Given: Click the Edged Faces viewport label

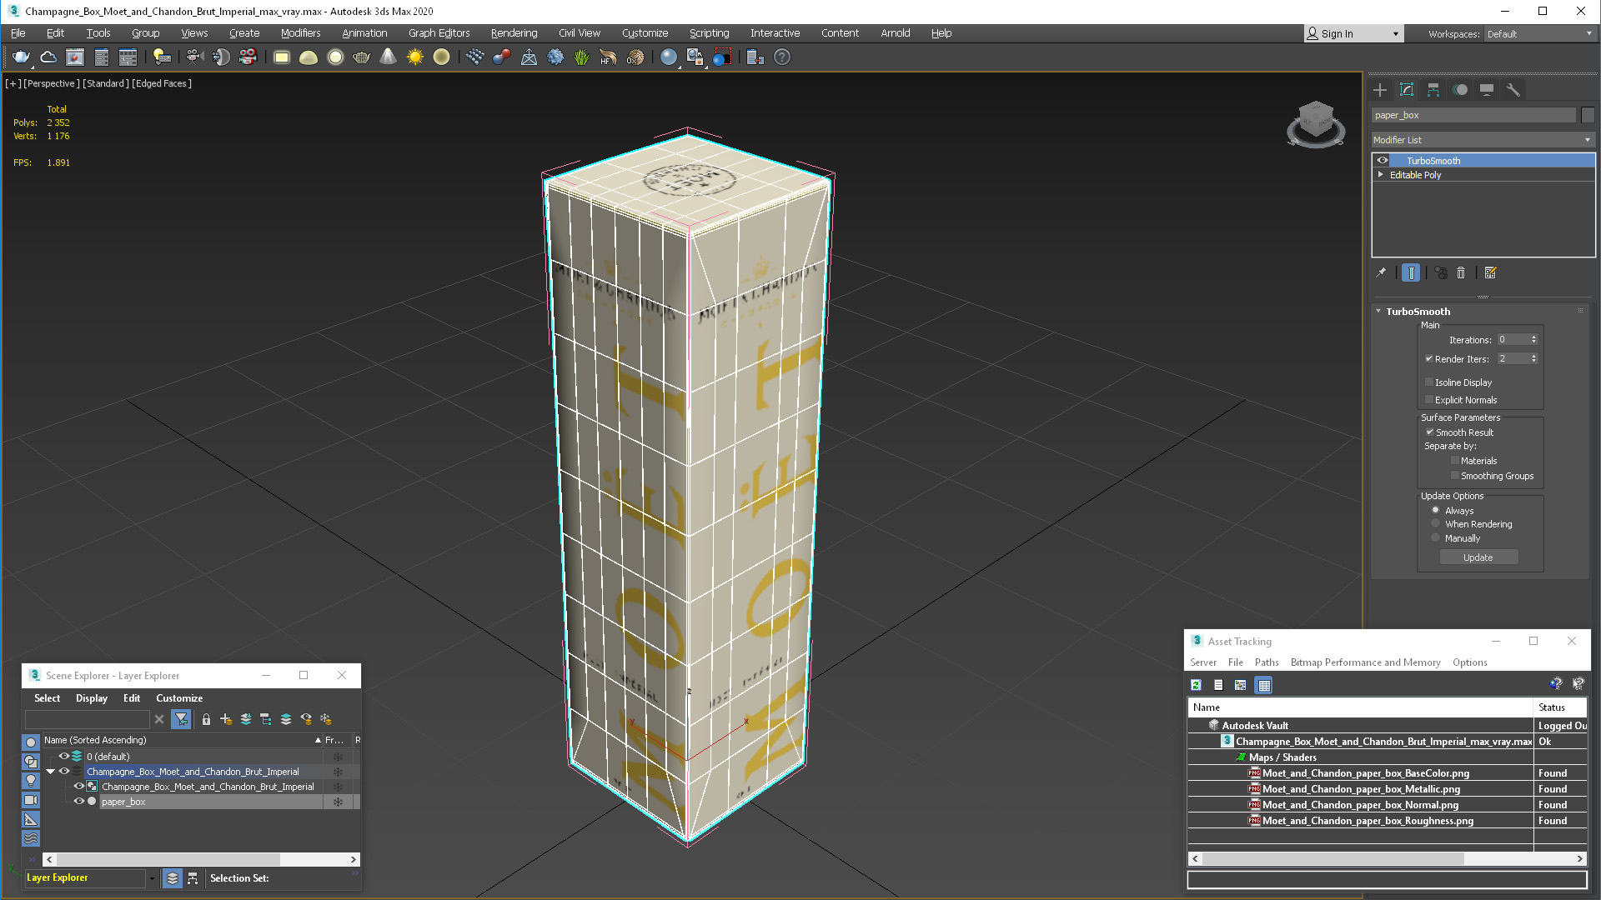Looking at the screenshot, I should point(162,83).
